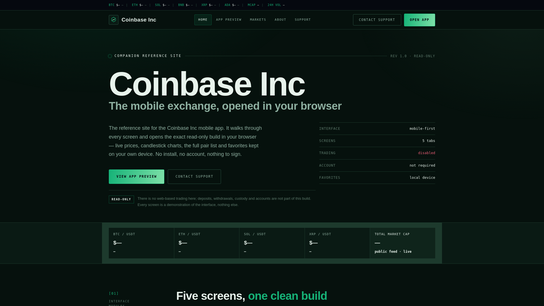Click Contact Support button in header

point(377,20)
